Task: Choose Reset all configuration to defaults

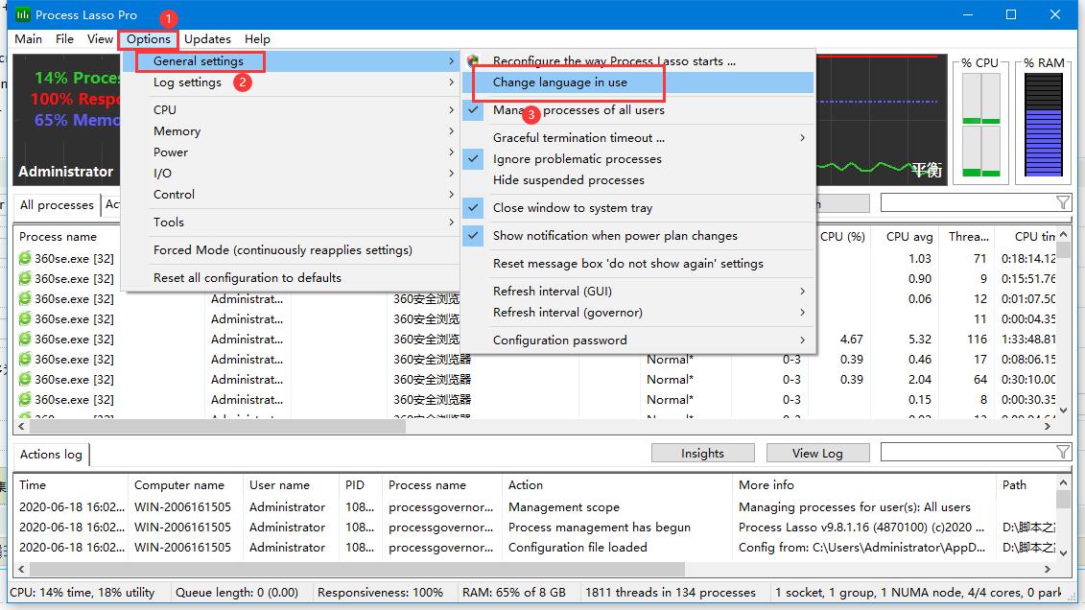Action: [290, 277]
